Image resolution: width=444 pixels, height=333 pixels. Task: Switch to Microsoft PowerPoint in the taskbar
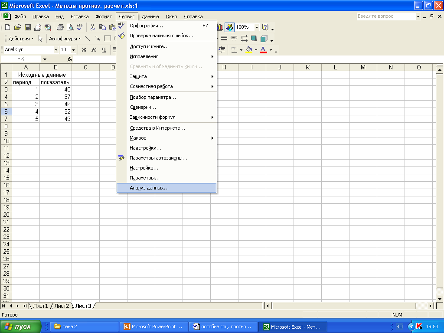coord(154,327)
